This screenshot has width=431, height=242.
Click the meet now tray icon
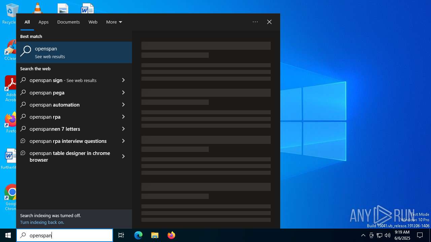(x=371, y=235)
